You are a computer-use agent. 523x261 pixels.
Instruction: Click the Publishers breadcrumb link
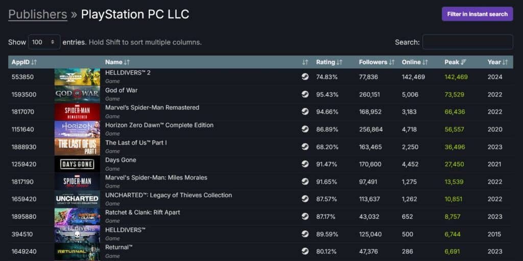pos(38,14)
